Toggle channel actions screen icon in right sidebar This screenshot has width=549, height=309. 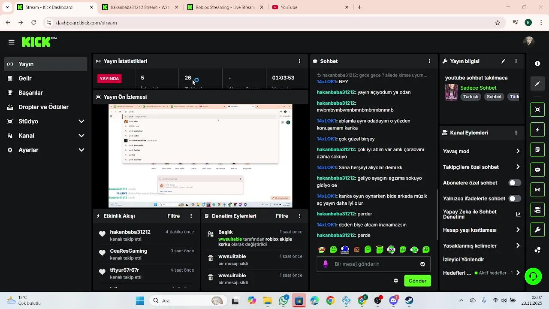537,210
